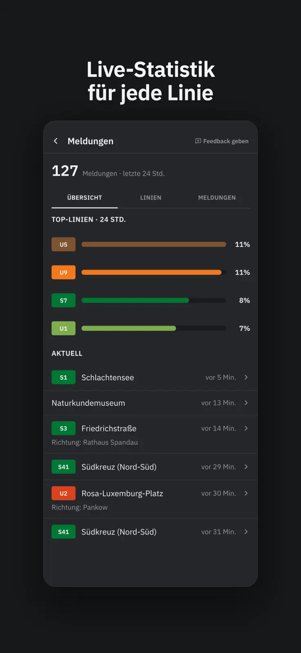Viewport: 301px width, 653px height.
Task: Expand the Friedrichstraße entry chevron
Action: (x=246, y=429)
